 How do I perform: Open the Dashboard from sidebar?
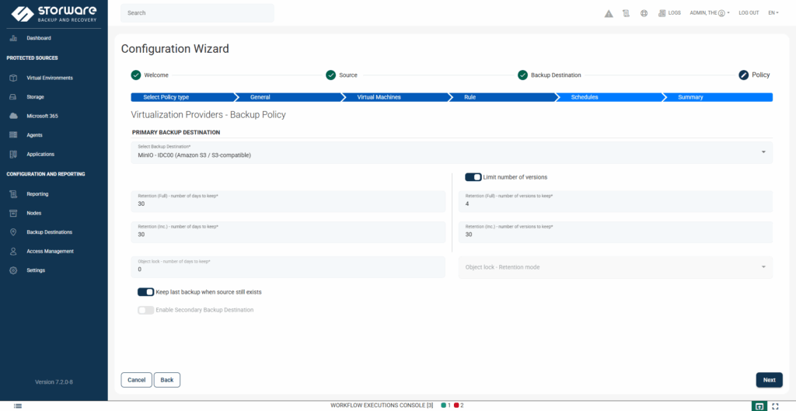[38, 38]
